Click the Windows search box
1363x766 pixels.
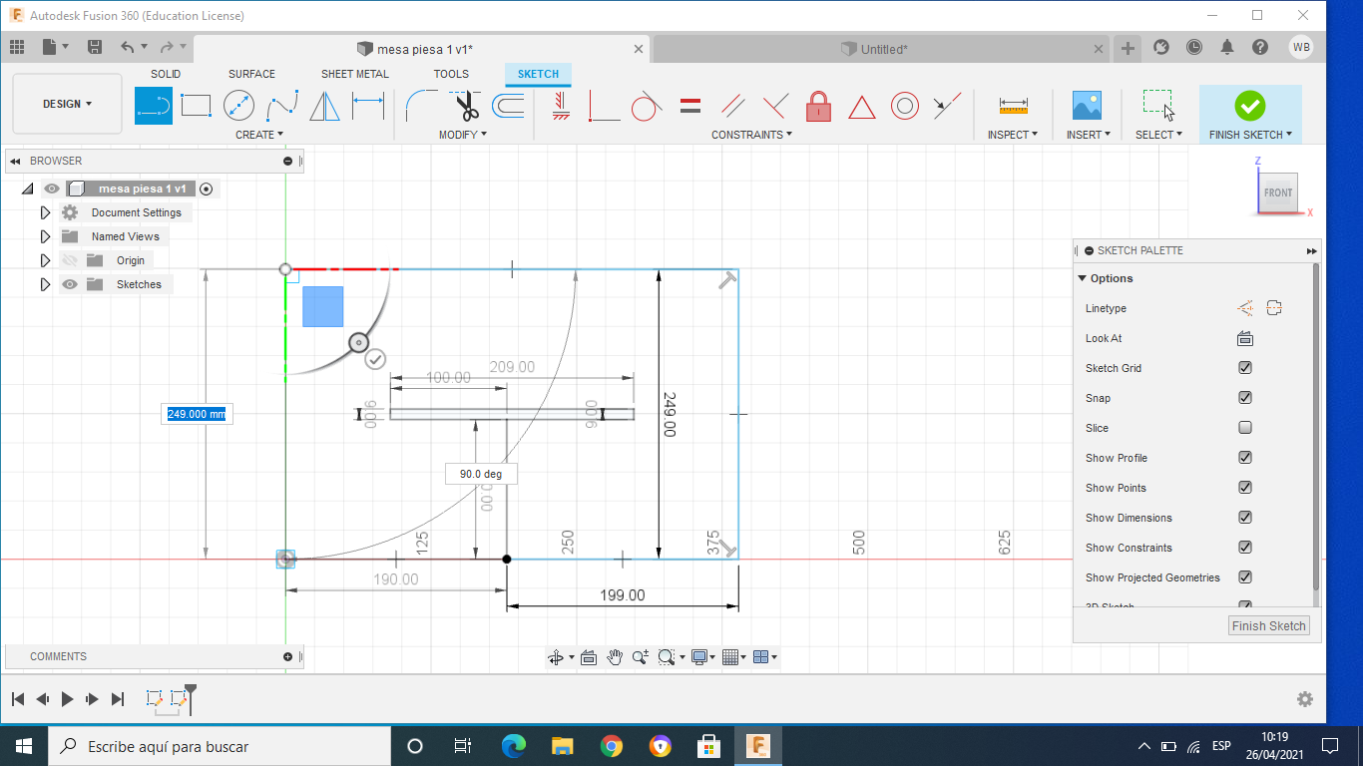pos(220,746)
